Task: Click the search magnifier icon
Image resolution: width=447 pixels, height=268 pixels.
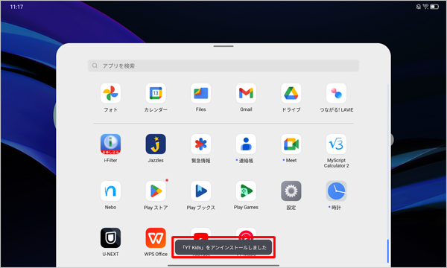Action: tap(95, 66)
